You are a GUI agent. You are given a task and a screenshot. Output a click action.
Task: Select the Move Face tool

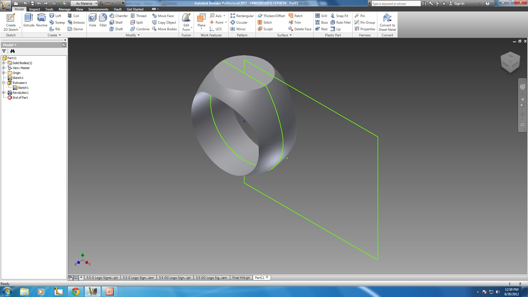tap(163, 16)
